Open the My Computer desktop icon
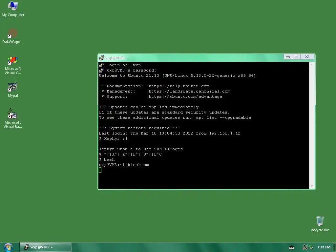336x252 pixels. click(x=13, y=9)
